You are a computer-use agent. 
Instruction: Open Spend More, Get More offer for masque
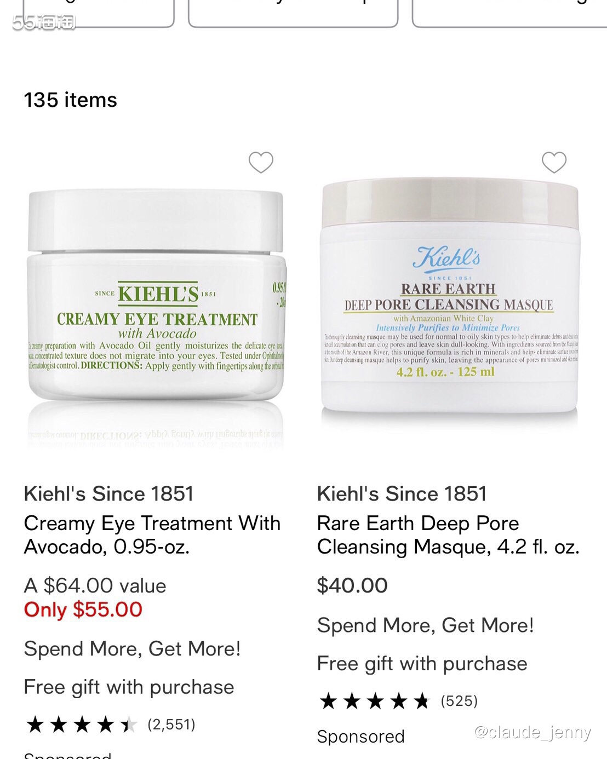coord(425,625)
